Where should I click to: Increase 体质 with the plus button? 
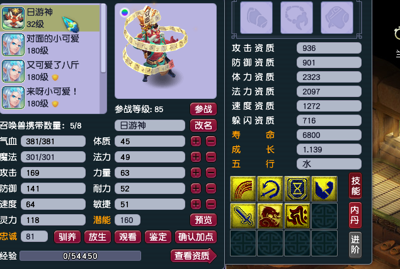coord(196,141)
